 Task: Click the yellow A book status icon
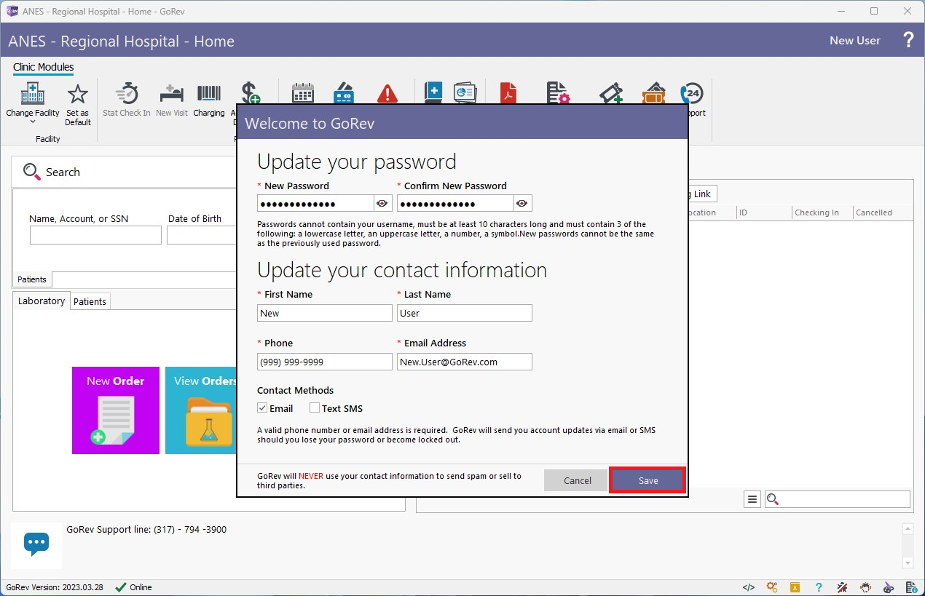(x=795, y=587)
